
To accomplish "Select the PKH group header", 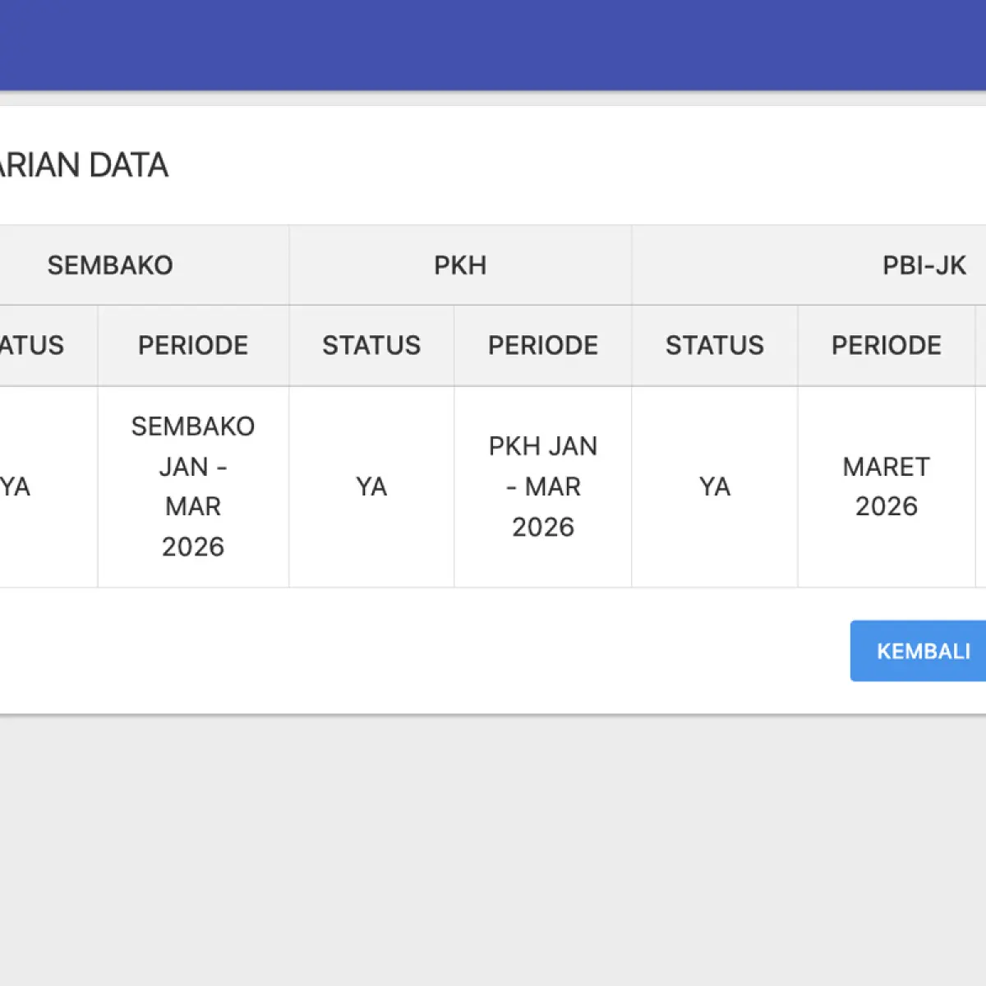I will (x=460, y=265).
